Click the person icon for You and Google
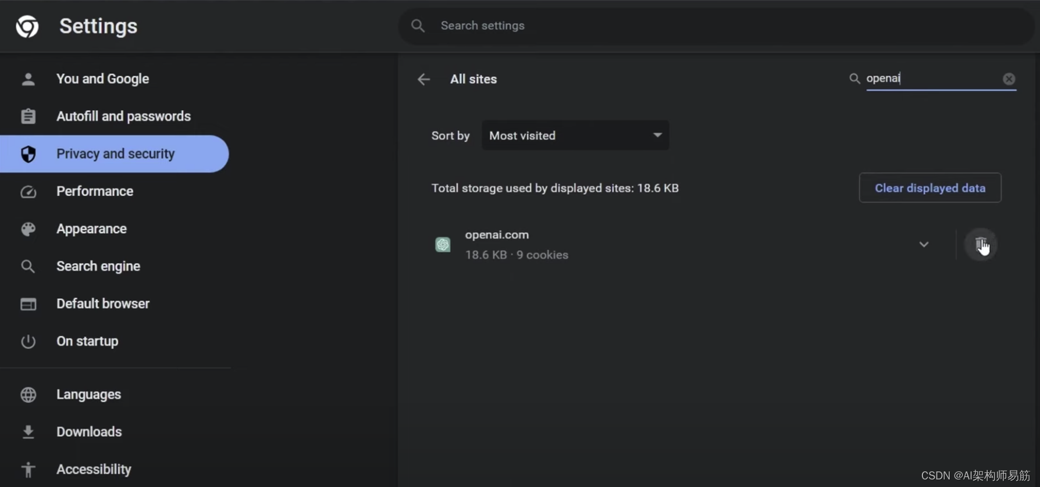Screen dimensions: 1040x487 [28, 78]
